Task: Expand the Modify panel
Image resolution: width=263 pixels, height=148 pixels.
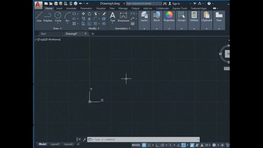Action: click(x=94, y=28)
